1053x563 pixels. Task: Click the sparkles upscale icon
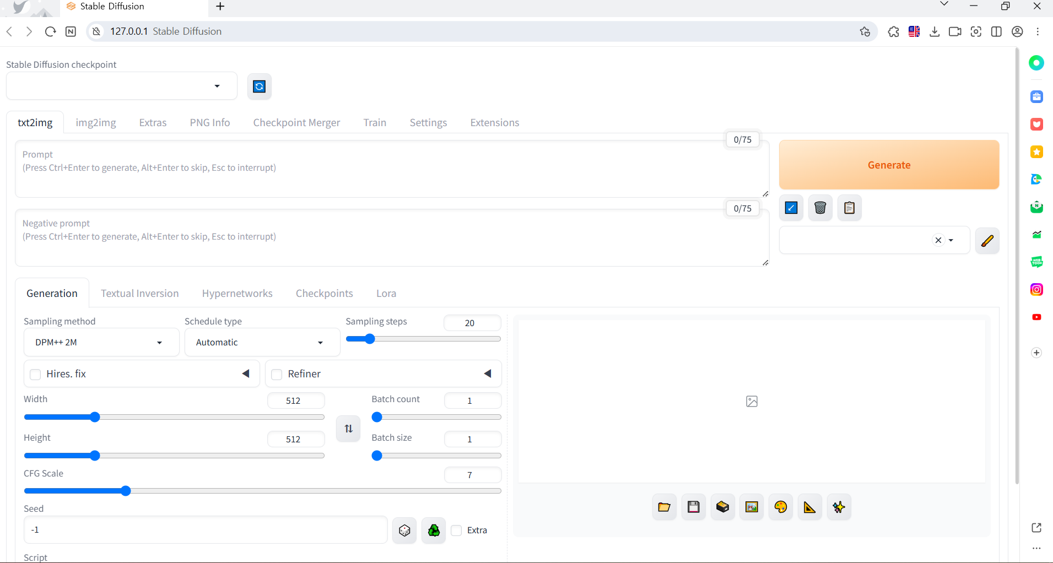tap(839, 507)
